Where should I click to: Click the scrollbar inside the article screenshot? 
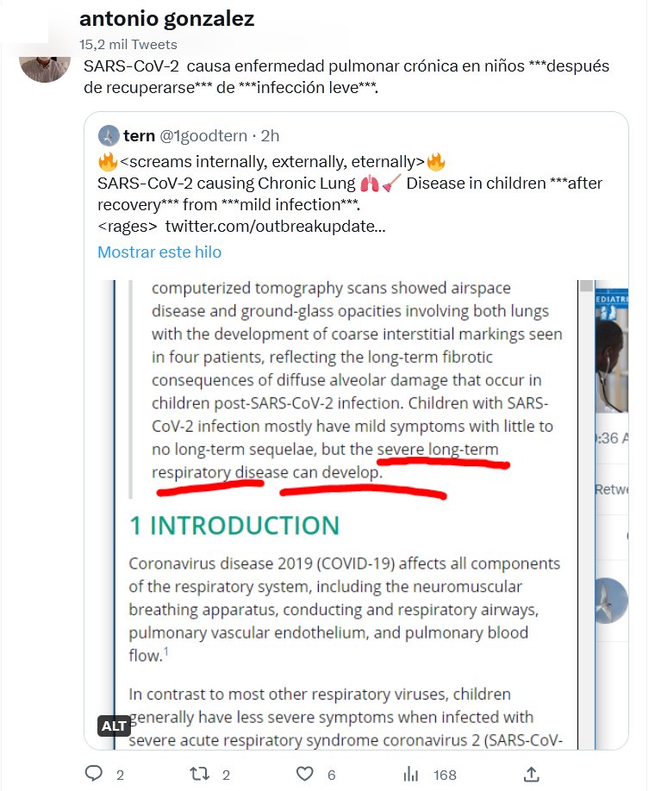(587, 287)
